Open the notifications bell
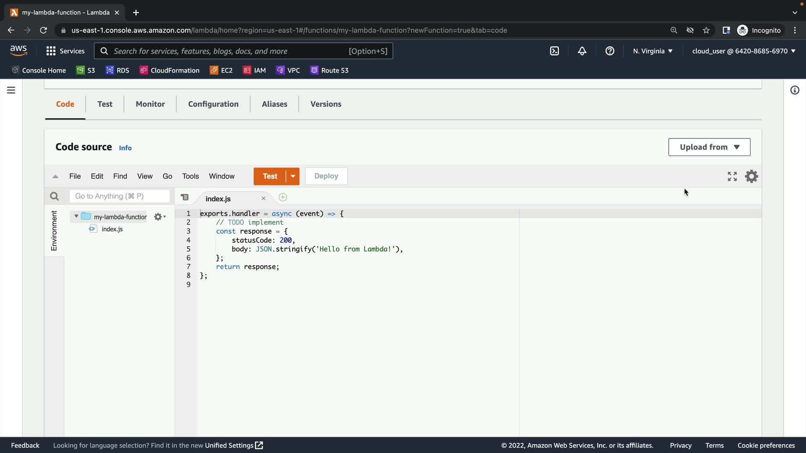 click(582, 51)
